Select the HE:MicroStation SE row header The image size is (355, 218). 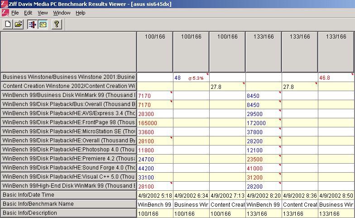pyautogui.click(x=69, y=131)
